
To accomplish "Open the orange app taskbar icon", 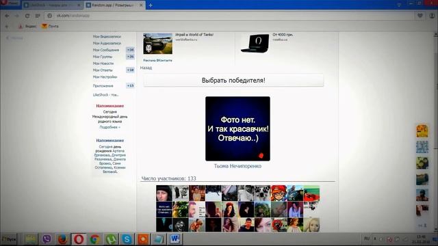I will coord(143,239).
